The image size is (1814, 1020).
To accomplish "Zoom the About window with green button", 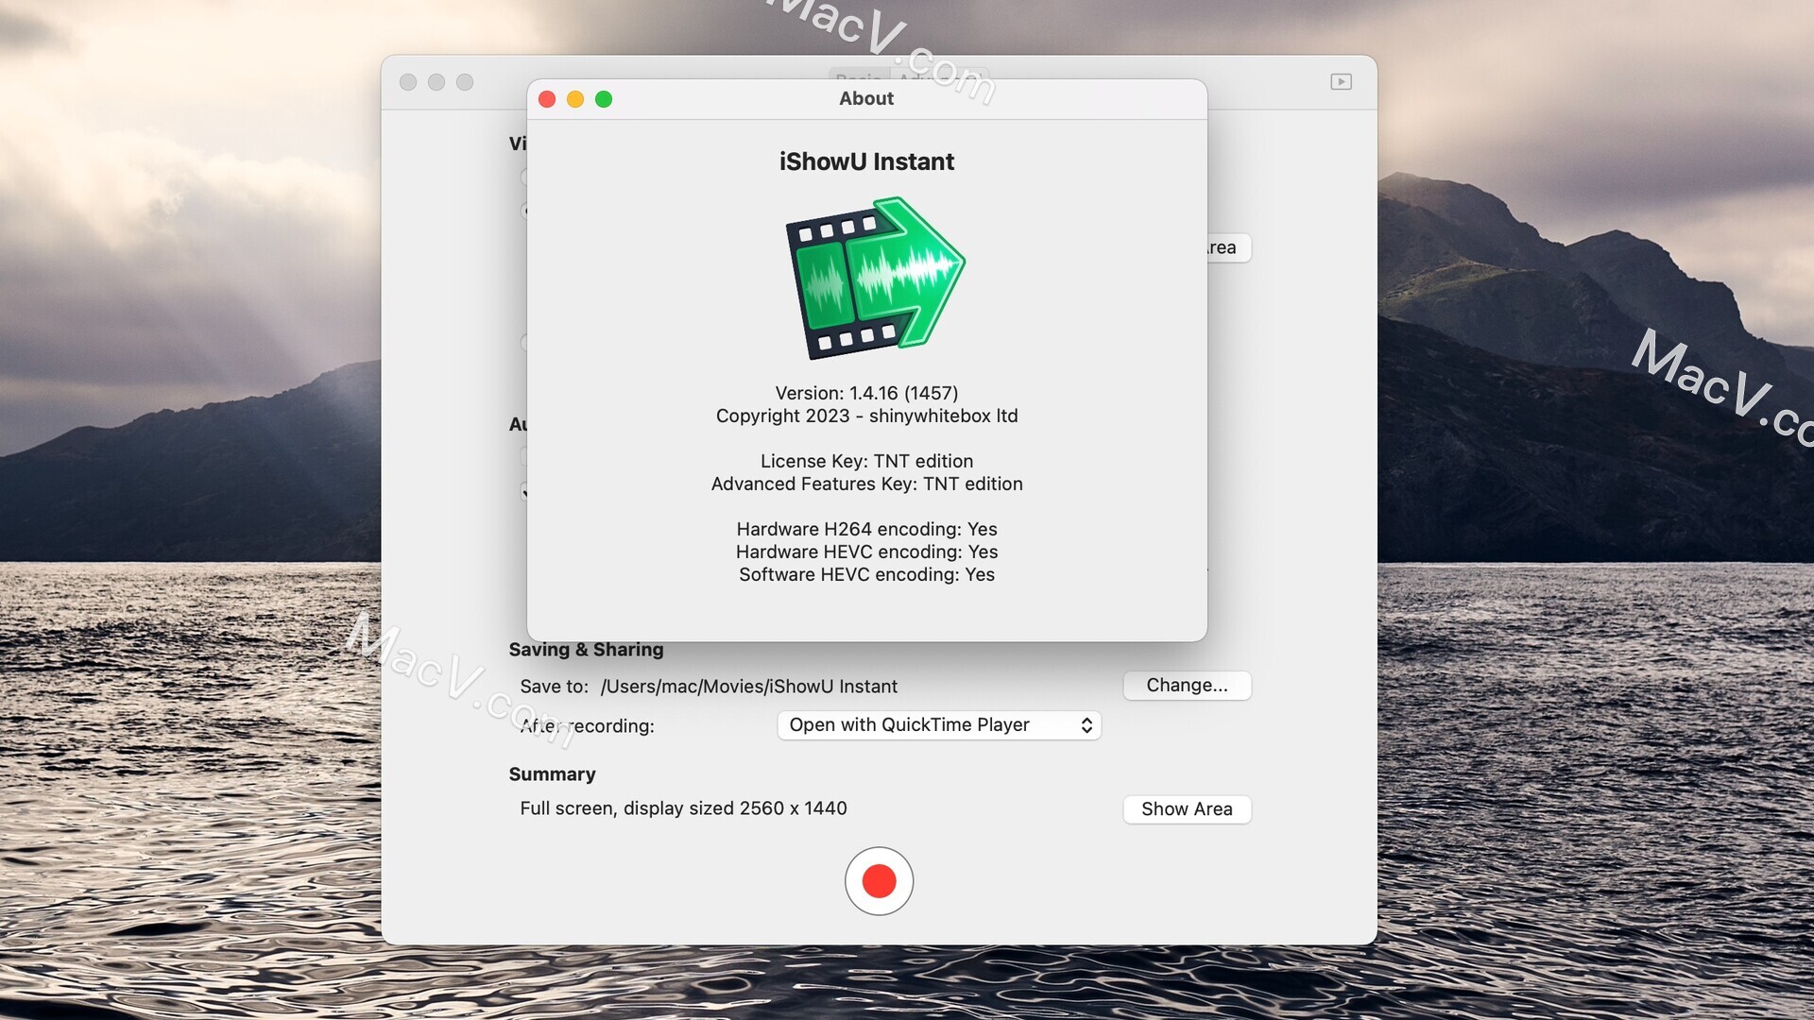I will 604,99.
